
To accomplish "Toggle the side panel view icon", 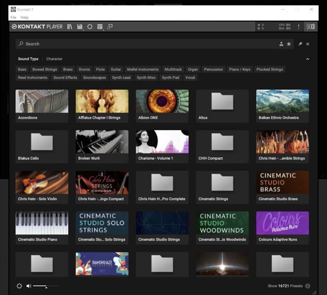I will (311, 27).
